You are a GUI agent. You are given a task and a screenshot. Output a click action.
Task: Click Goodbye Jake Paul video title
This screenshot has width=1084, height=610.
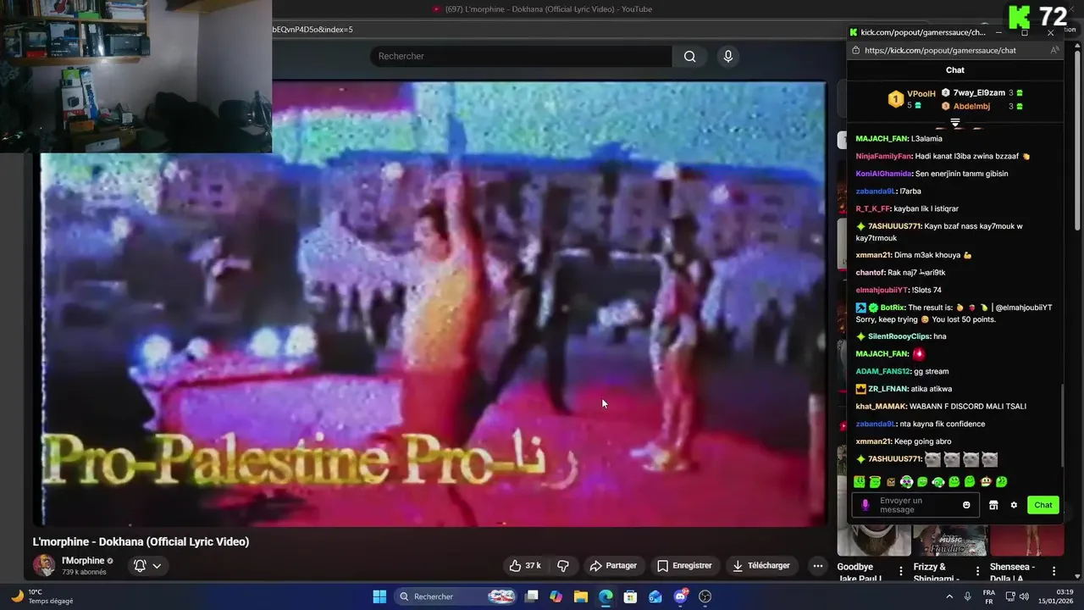(860, 573)
